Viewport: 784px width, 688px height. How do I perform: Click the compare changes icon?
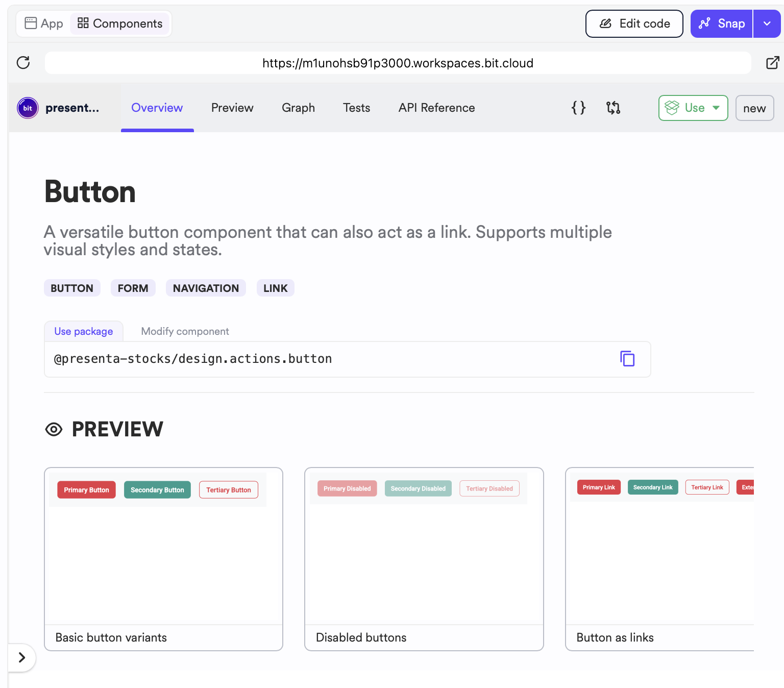coord(613,108)
